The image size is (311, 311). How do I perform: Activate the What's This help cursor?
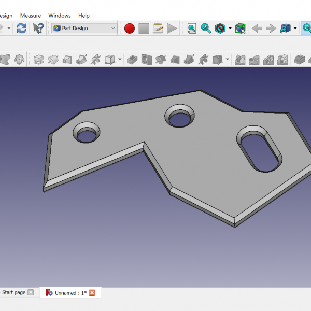(x=38, y=29)
